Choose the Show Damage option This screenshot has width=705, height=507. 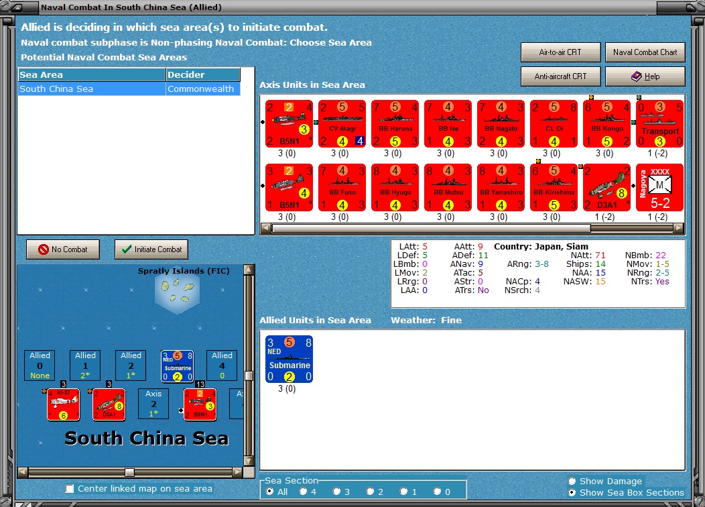[572, 481]
